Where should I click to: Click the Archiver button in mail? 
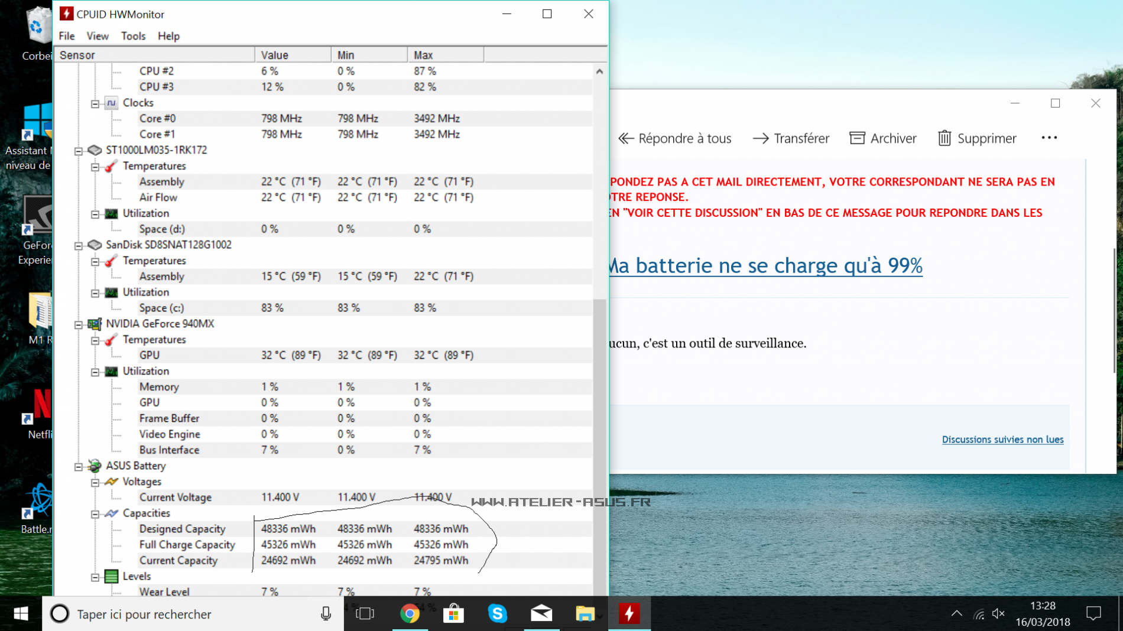[x=883, y=138]
